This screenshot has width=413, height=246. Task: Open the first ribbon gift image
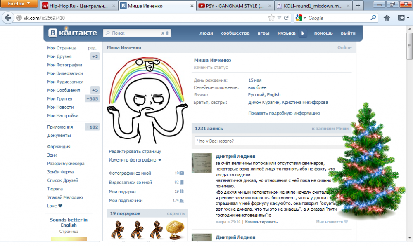coord(118,230)
